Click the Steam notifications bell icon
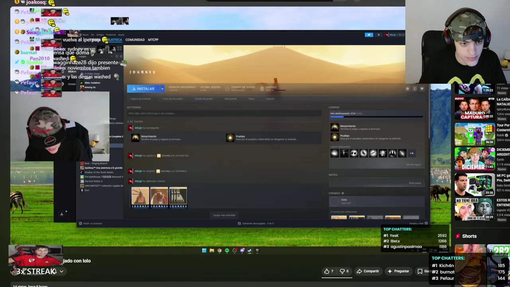The width and height of the screenshot is (510, 287). (x=379, y=35)
